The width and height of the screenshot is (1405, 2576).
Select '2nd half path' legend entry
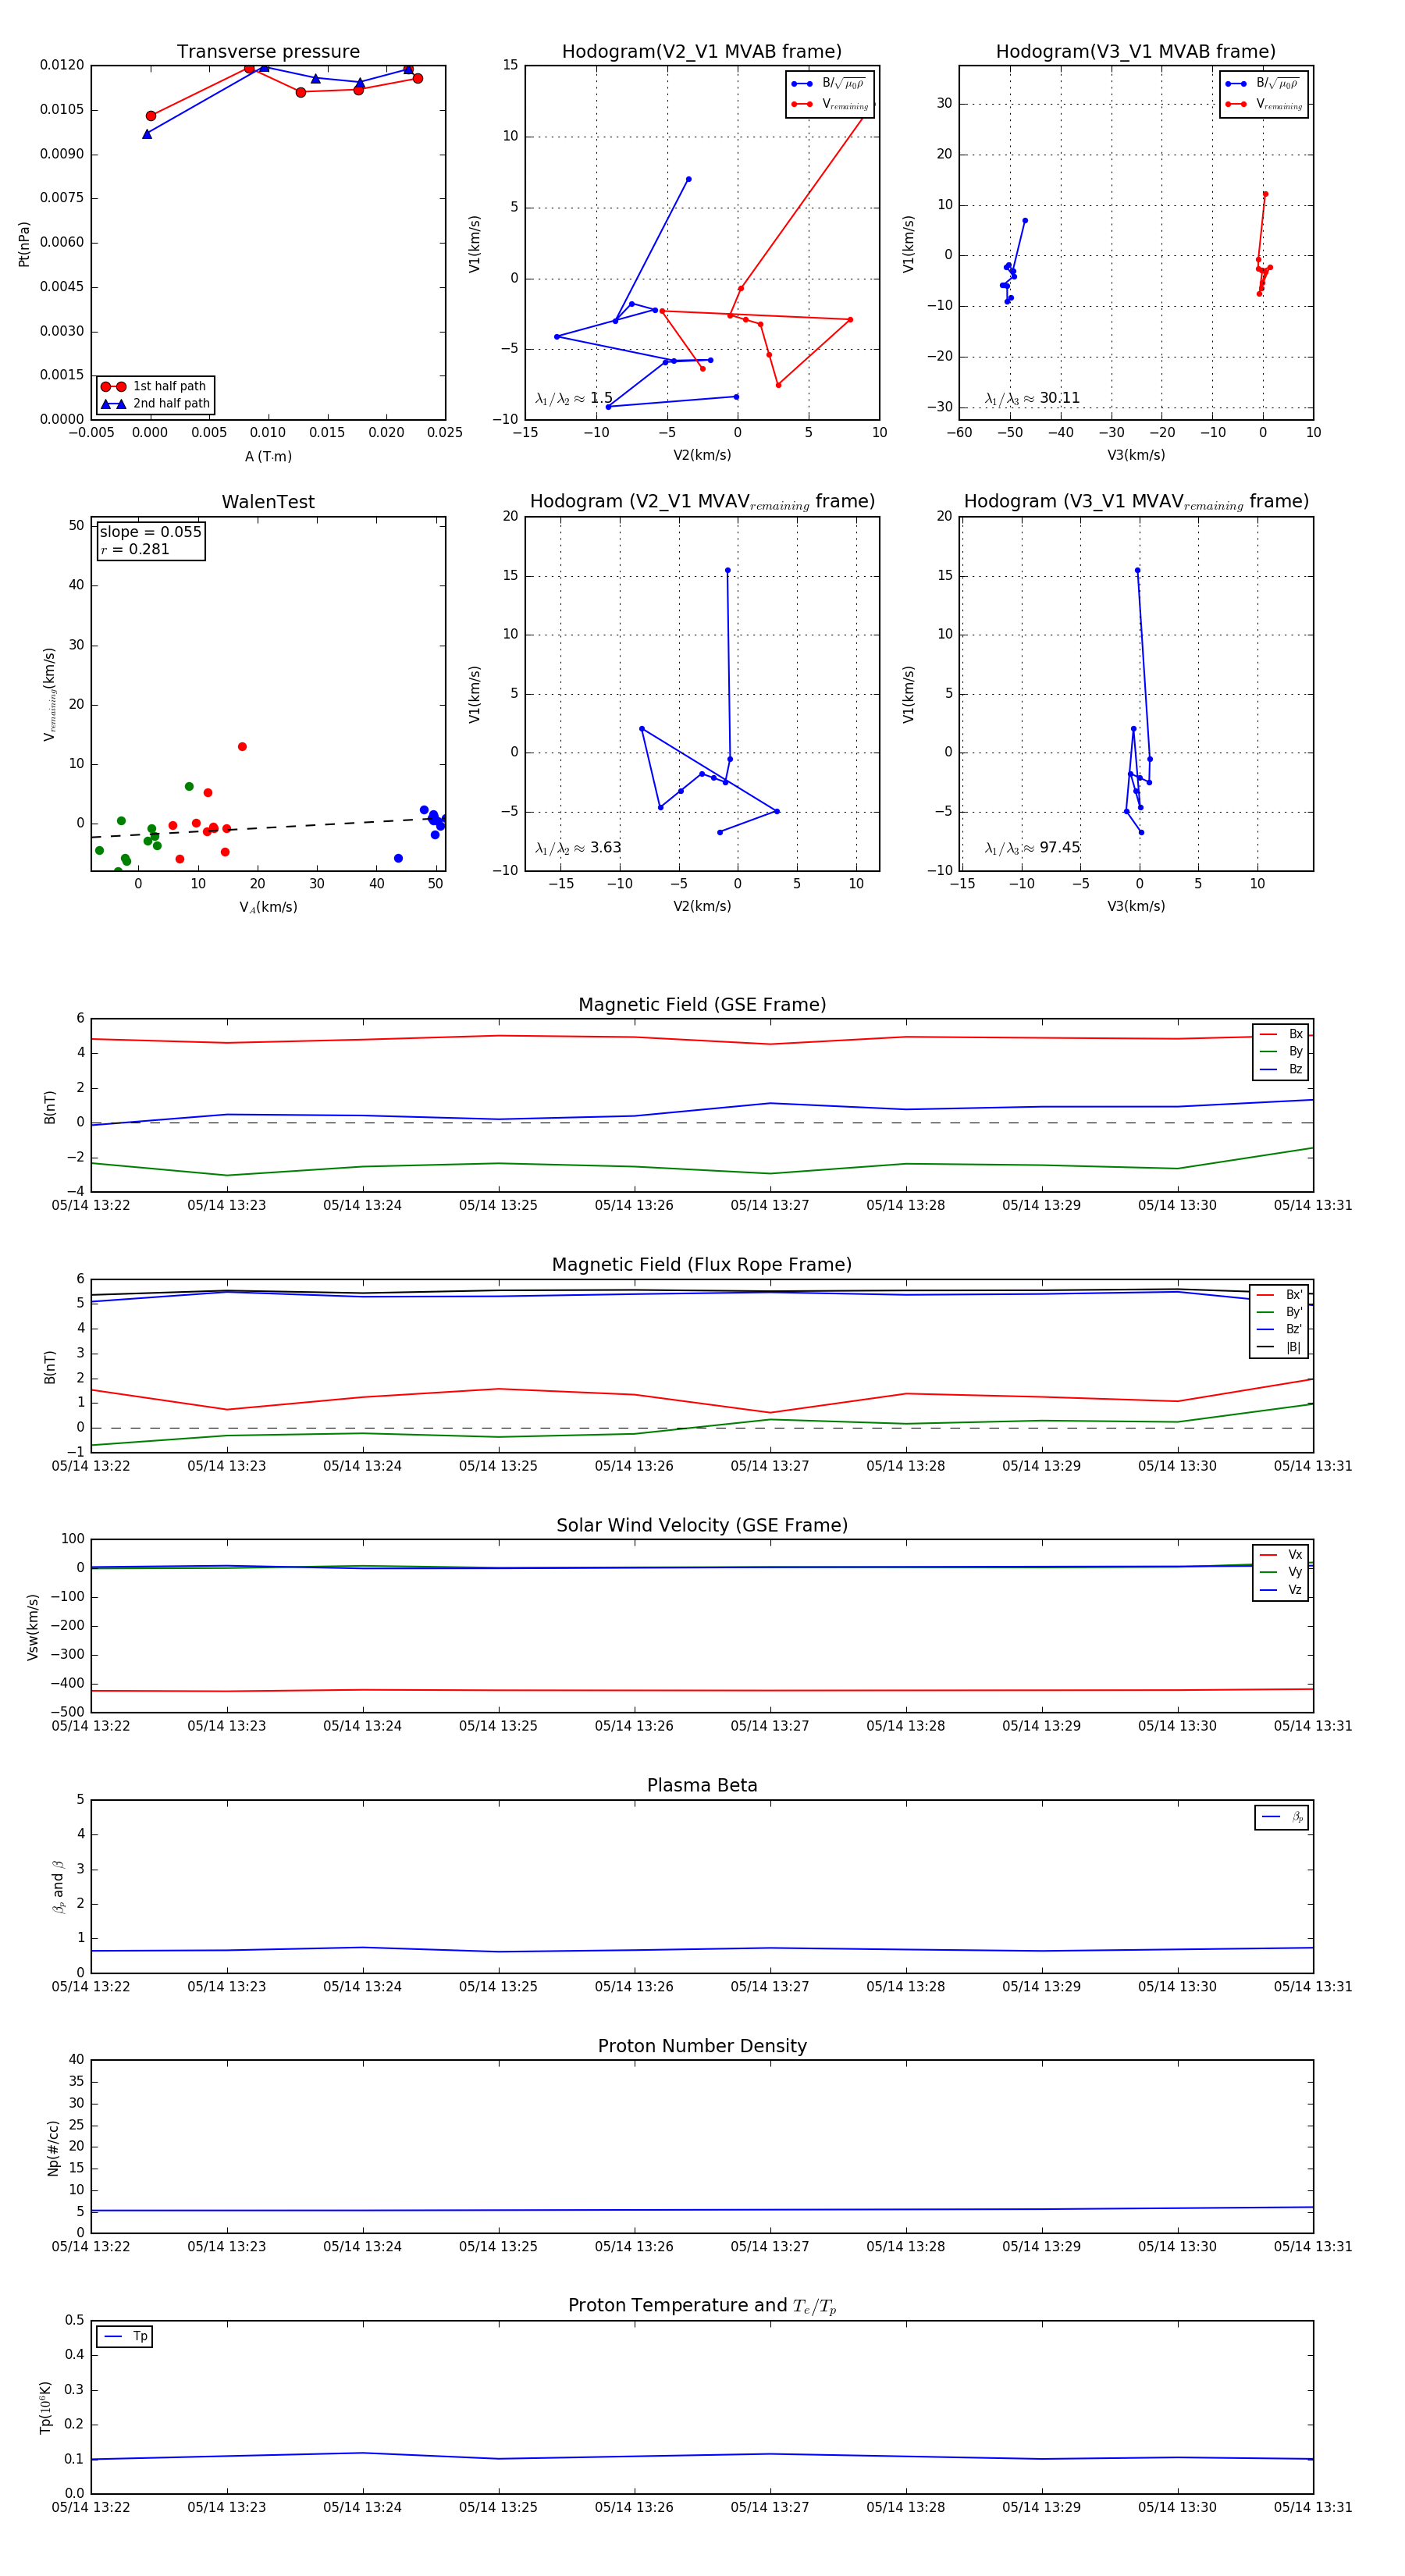pyautogui.click(x=155, y=404)
